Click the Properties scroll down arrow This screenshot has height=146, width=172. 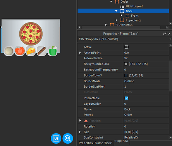(170, 137)
